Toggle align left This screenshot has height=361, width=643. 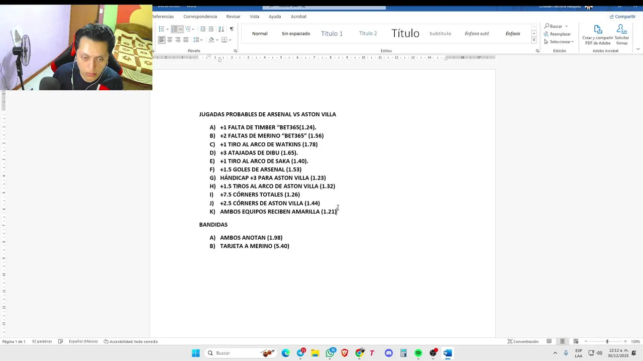pyautogui.click(x=162, y=40)
